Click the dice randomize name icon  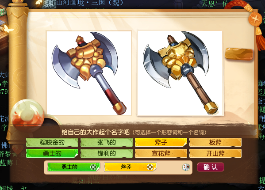(186, 167)
